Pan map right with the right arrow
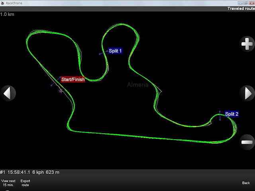 point(247,93)
